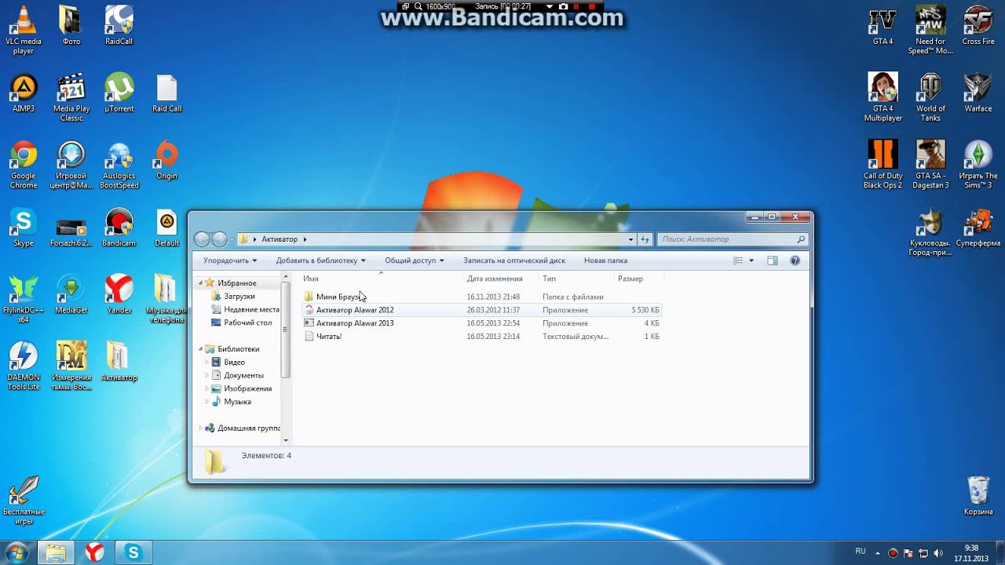Launch Warface desktop icon

click(978, 93)
